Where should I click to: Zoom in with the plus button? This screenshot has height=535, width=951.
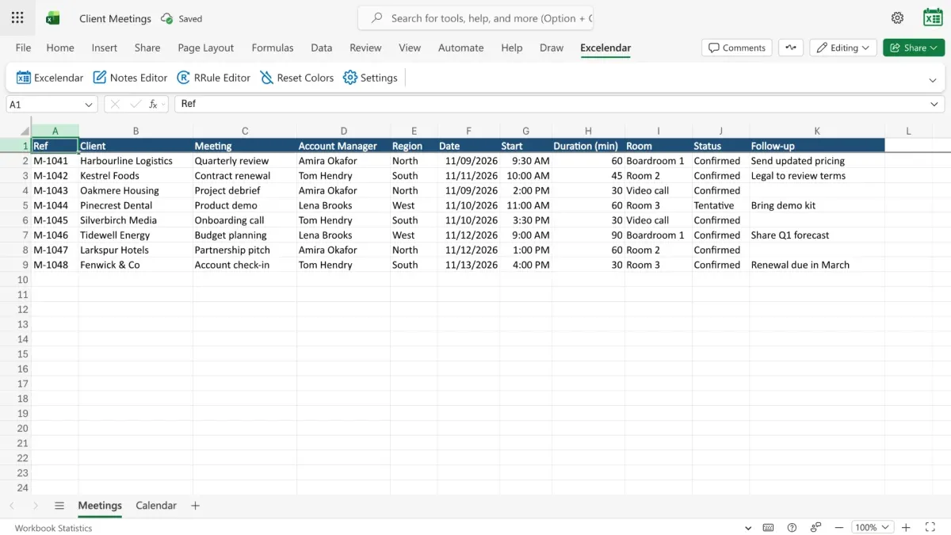pyautogui.click(x=907, y=528)
